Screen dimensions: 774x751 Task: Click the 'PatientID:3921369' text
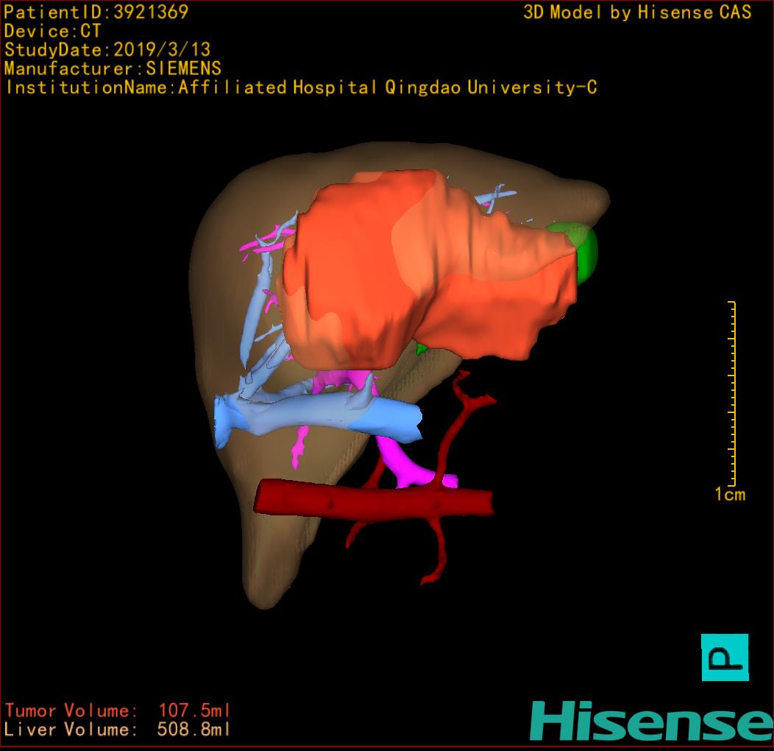[x=96, y=12]
